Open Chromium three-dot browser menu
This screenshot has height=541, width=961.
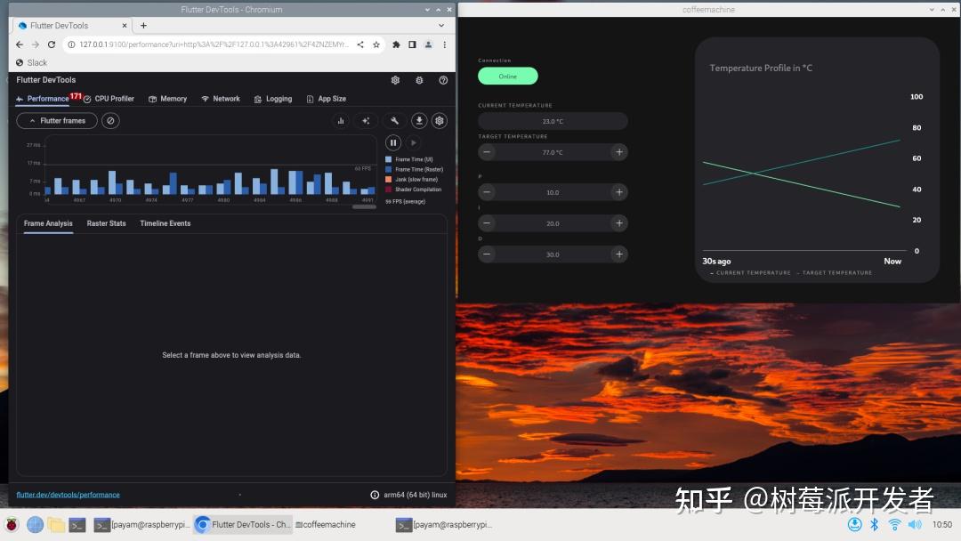(x=444, y=44)
